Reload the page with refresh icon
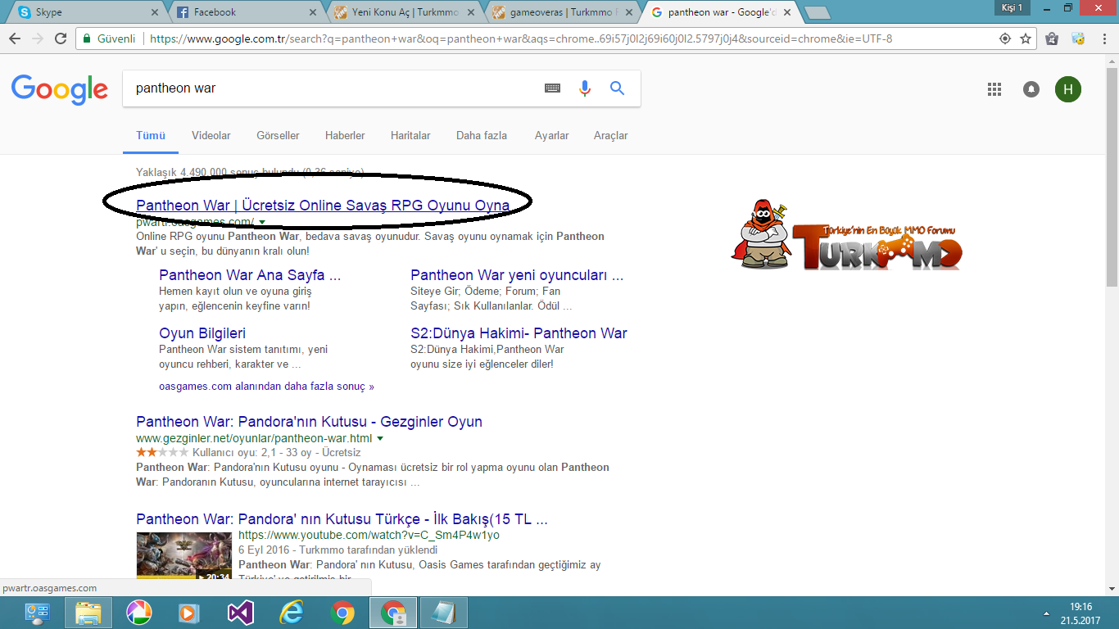Viewport: 1119px width, 629px height. click(x=61, y=38)
